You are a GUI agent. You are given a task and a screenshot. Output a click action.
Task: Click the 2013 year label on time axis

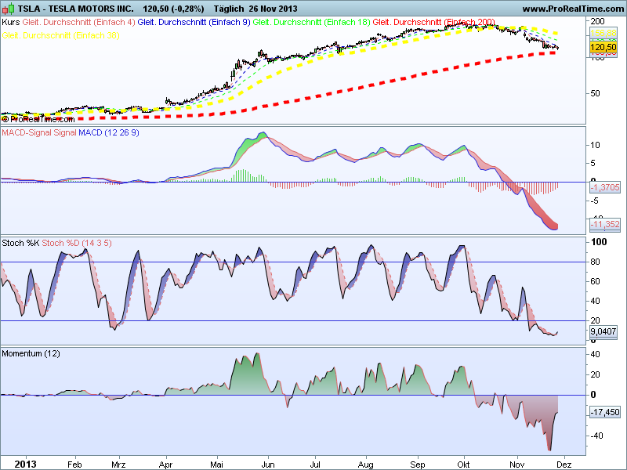(x=25, y=464)
